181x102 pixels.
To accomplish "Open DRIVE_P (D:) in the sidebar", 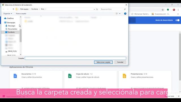I will click(12, 51).
